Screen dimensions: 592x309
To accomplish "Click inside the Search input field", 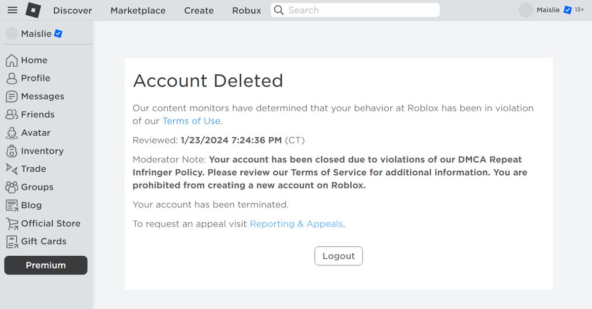I will [355, 10].
